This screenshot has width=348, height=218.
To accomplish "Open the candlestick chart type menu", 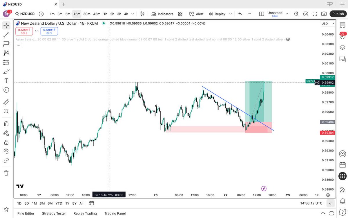I will [142, 14].
